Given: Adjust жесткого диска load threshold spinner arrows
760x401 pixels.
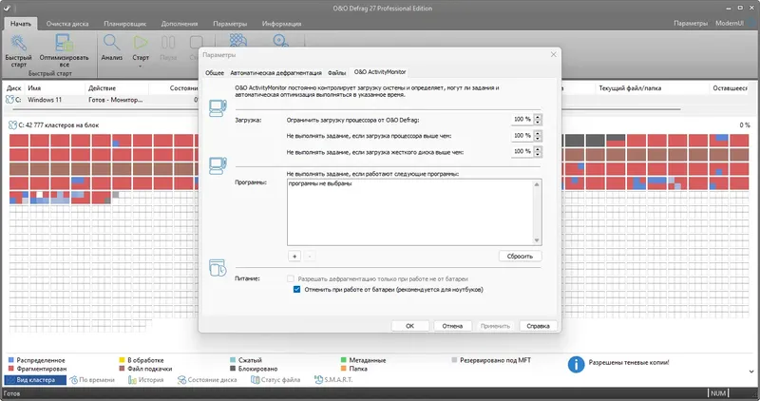Looking at the screenshot, I should [x=538, y=152].
